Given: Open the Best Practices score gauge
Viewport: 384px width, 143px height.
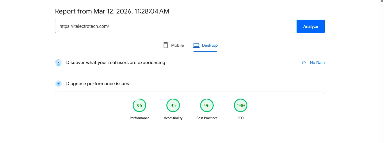Looking at the screenshot, I should pyautogui.click(x=207, y=105).
